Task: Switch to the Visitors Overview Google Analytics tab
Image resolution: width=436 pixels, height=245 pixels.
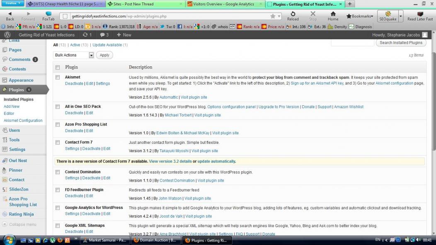Action: [x=224, y=4]
